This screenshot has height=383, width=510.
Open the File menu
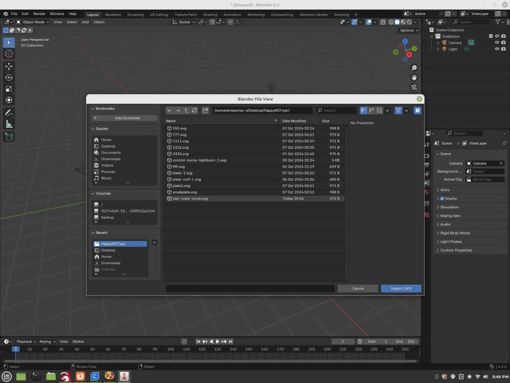[14, 13]
